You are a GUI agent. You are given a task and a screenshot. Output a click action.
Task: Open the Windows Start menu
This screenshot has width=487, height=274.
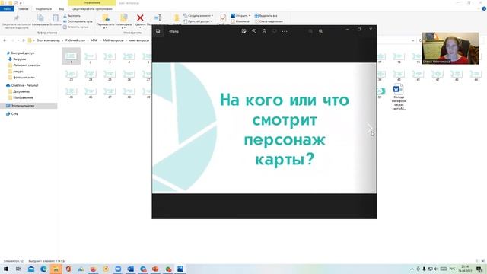tap(6, 269)
